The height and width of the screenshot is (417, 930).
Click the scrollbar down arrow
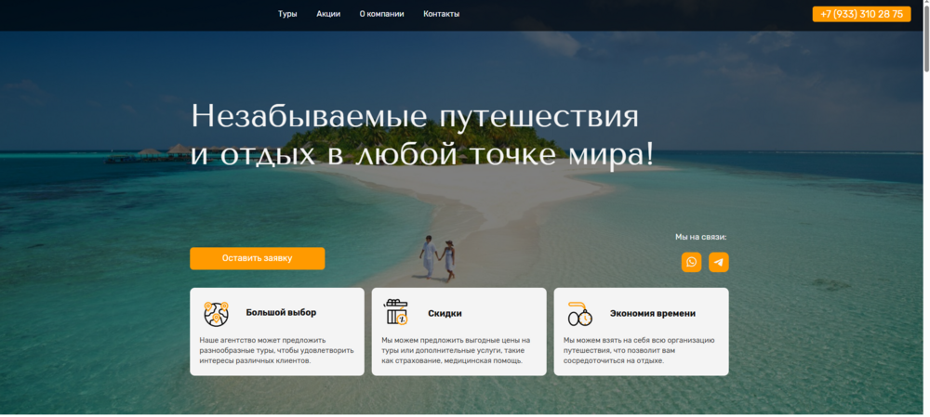pos(924,411)
